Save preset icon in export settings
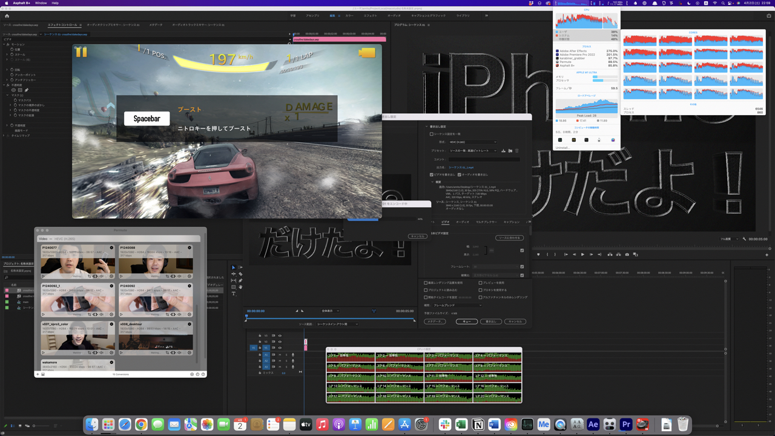 point(503,151)
